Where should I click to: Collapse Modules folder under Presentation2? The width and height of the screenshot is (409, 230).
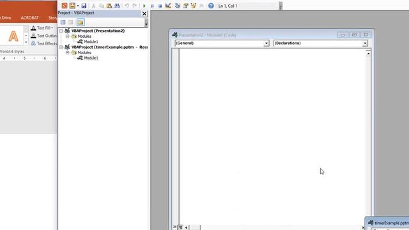pyautogui.click(x=68, y=36)
